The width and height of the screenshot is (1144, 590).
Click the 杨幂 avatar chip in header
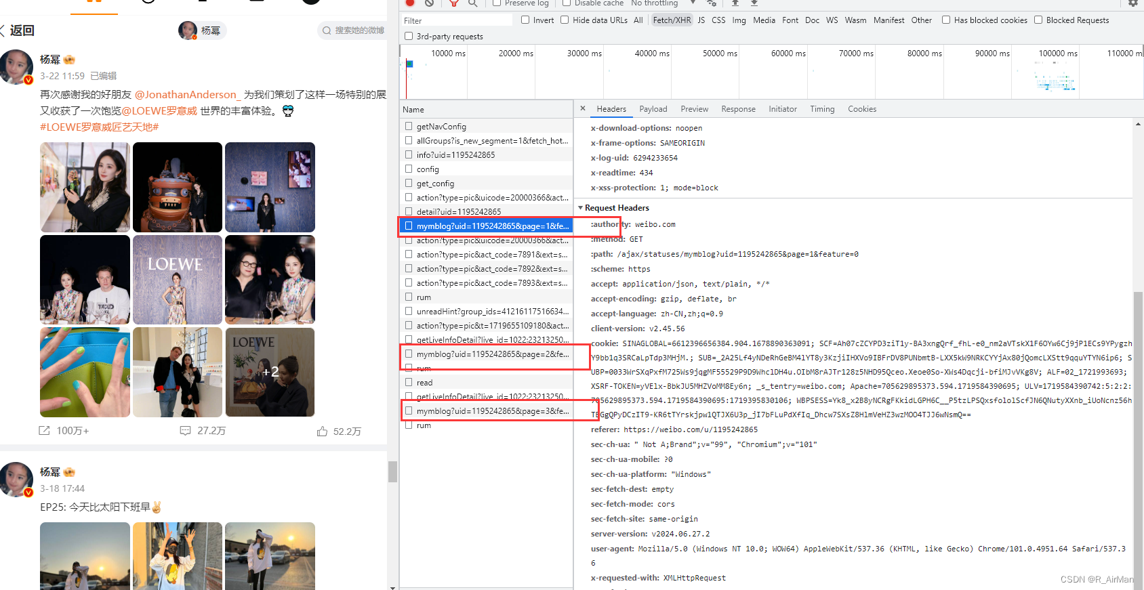[201, 30]
